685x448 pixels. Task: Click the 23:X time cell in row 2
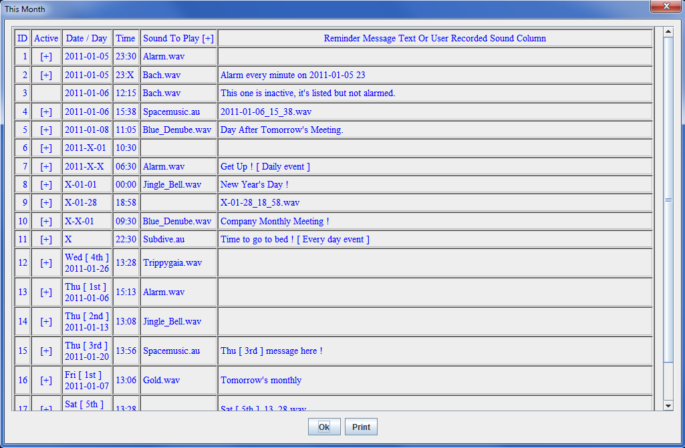(x=126, y=75)
